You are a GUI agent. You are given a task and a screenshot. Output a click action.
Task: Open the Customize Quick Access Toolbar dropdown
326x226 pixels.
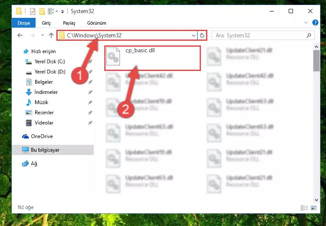pyautogui.click(x=62, y=11)
